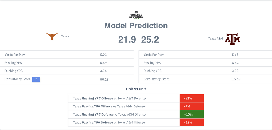Click Texas A&M predicted score 25.2

point(150,40)
